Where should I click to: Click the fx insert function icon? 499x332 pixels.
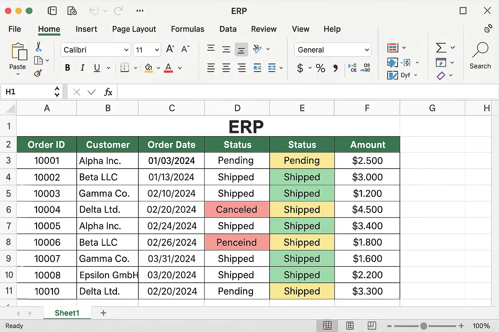(x=108, y=92)
